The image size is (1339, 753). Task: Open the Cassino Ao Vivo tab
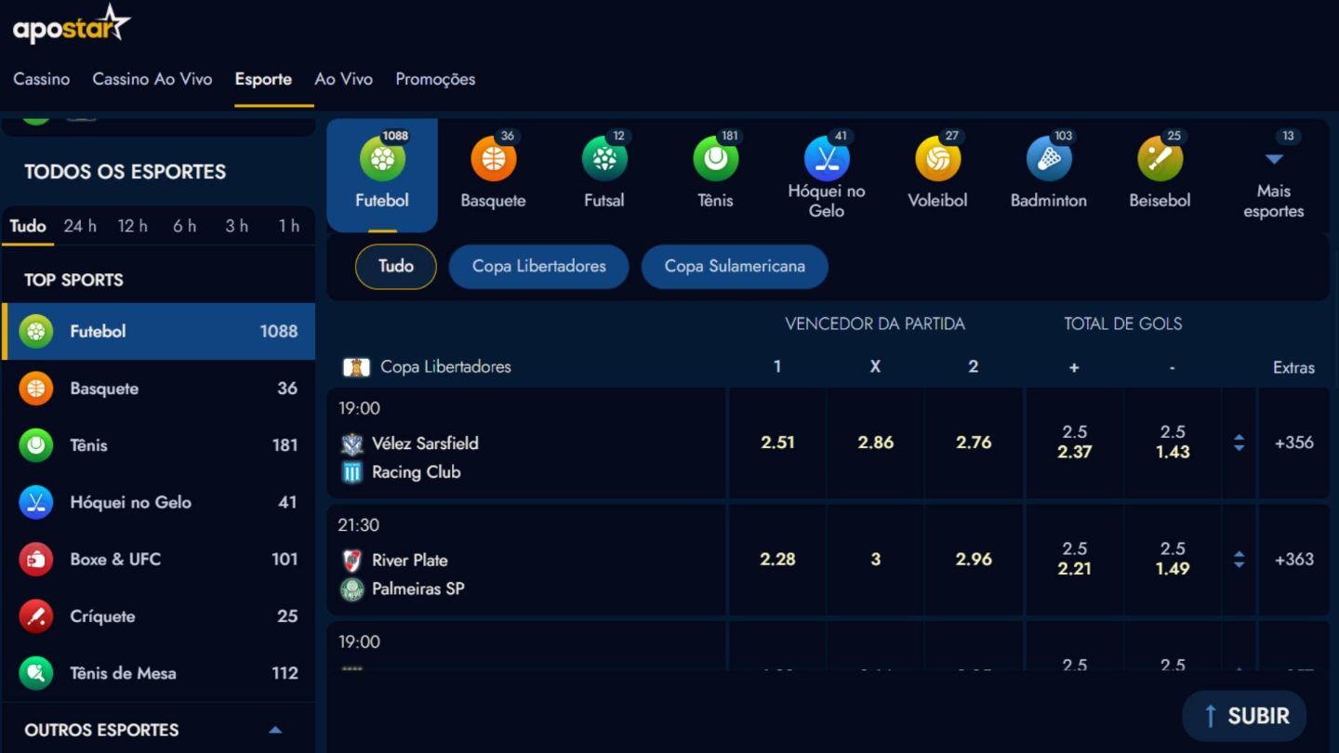(x=152, y=79)
